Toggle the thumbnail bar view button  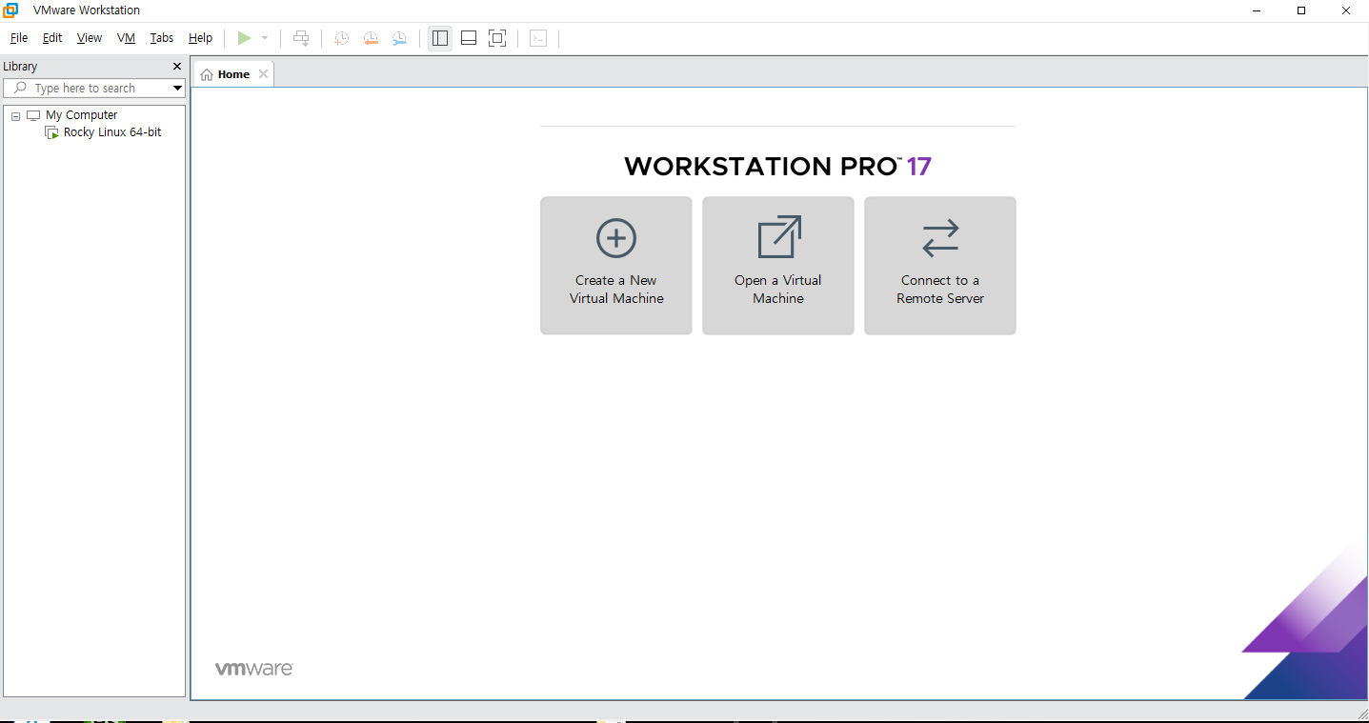[x=469, y=38]
